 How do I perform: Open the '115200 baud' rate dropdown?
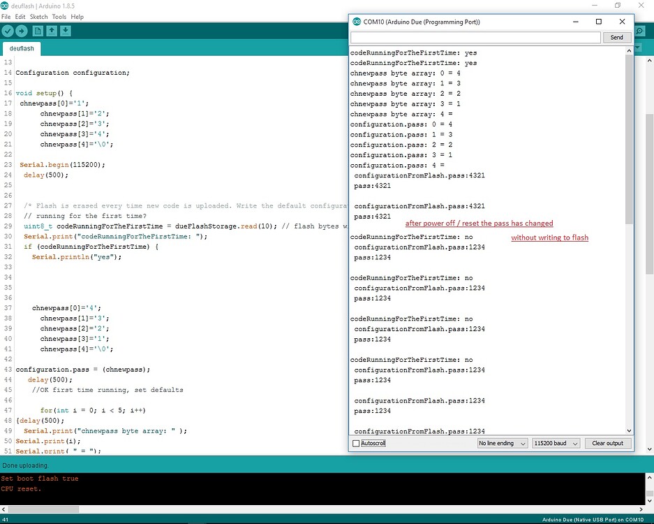click(555, 443)
